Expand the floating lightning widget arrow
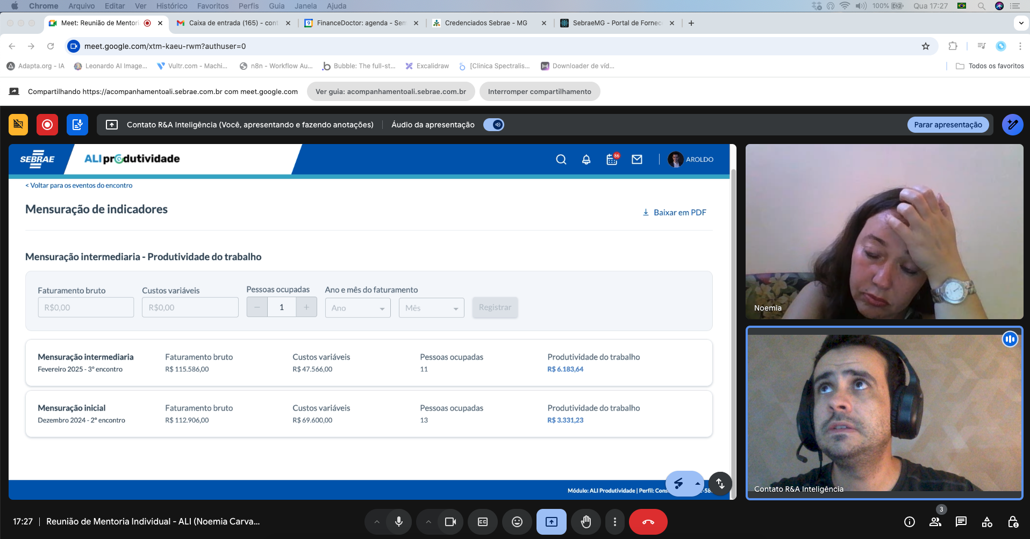Image resolution: width=1030 pixels, height=539 pixels. 697,484
